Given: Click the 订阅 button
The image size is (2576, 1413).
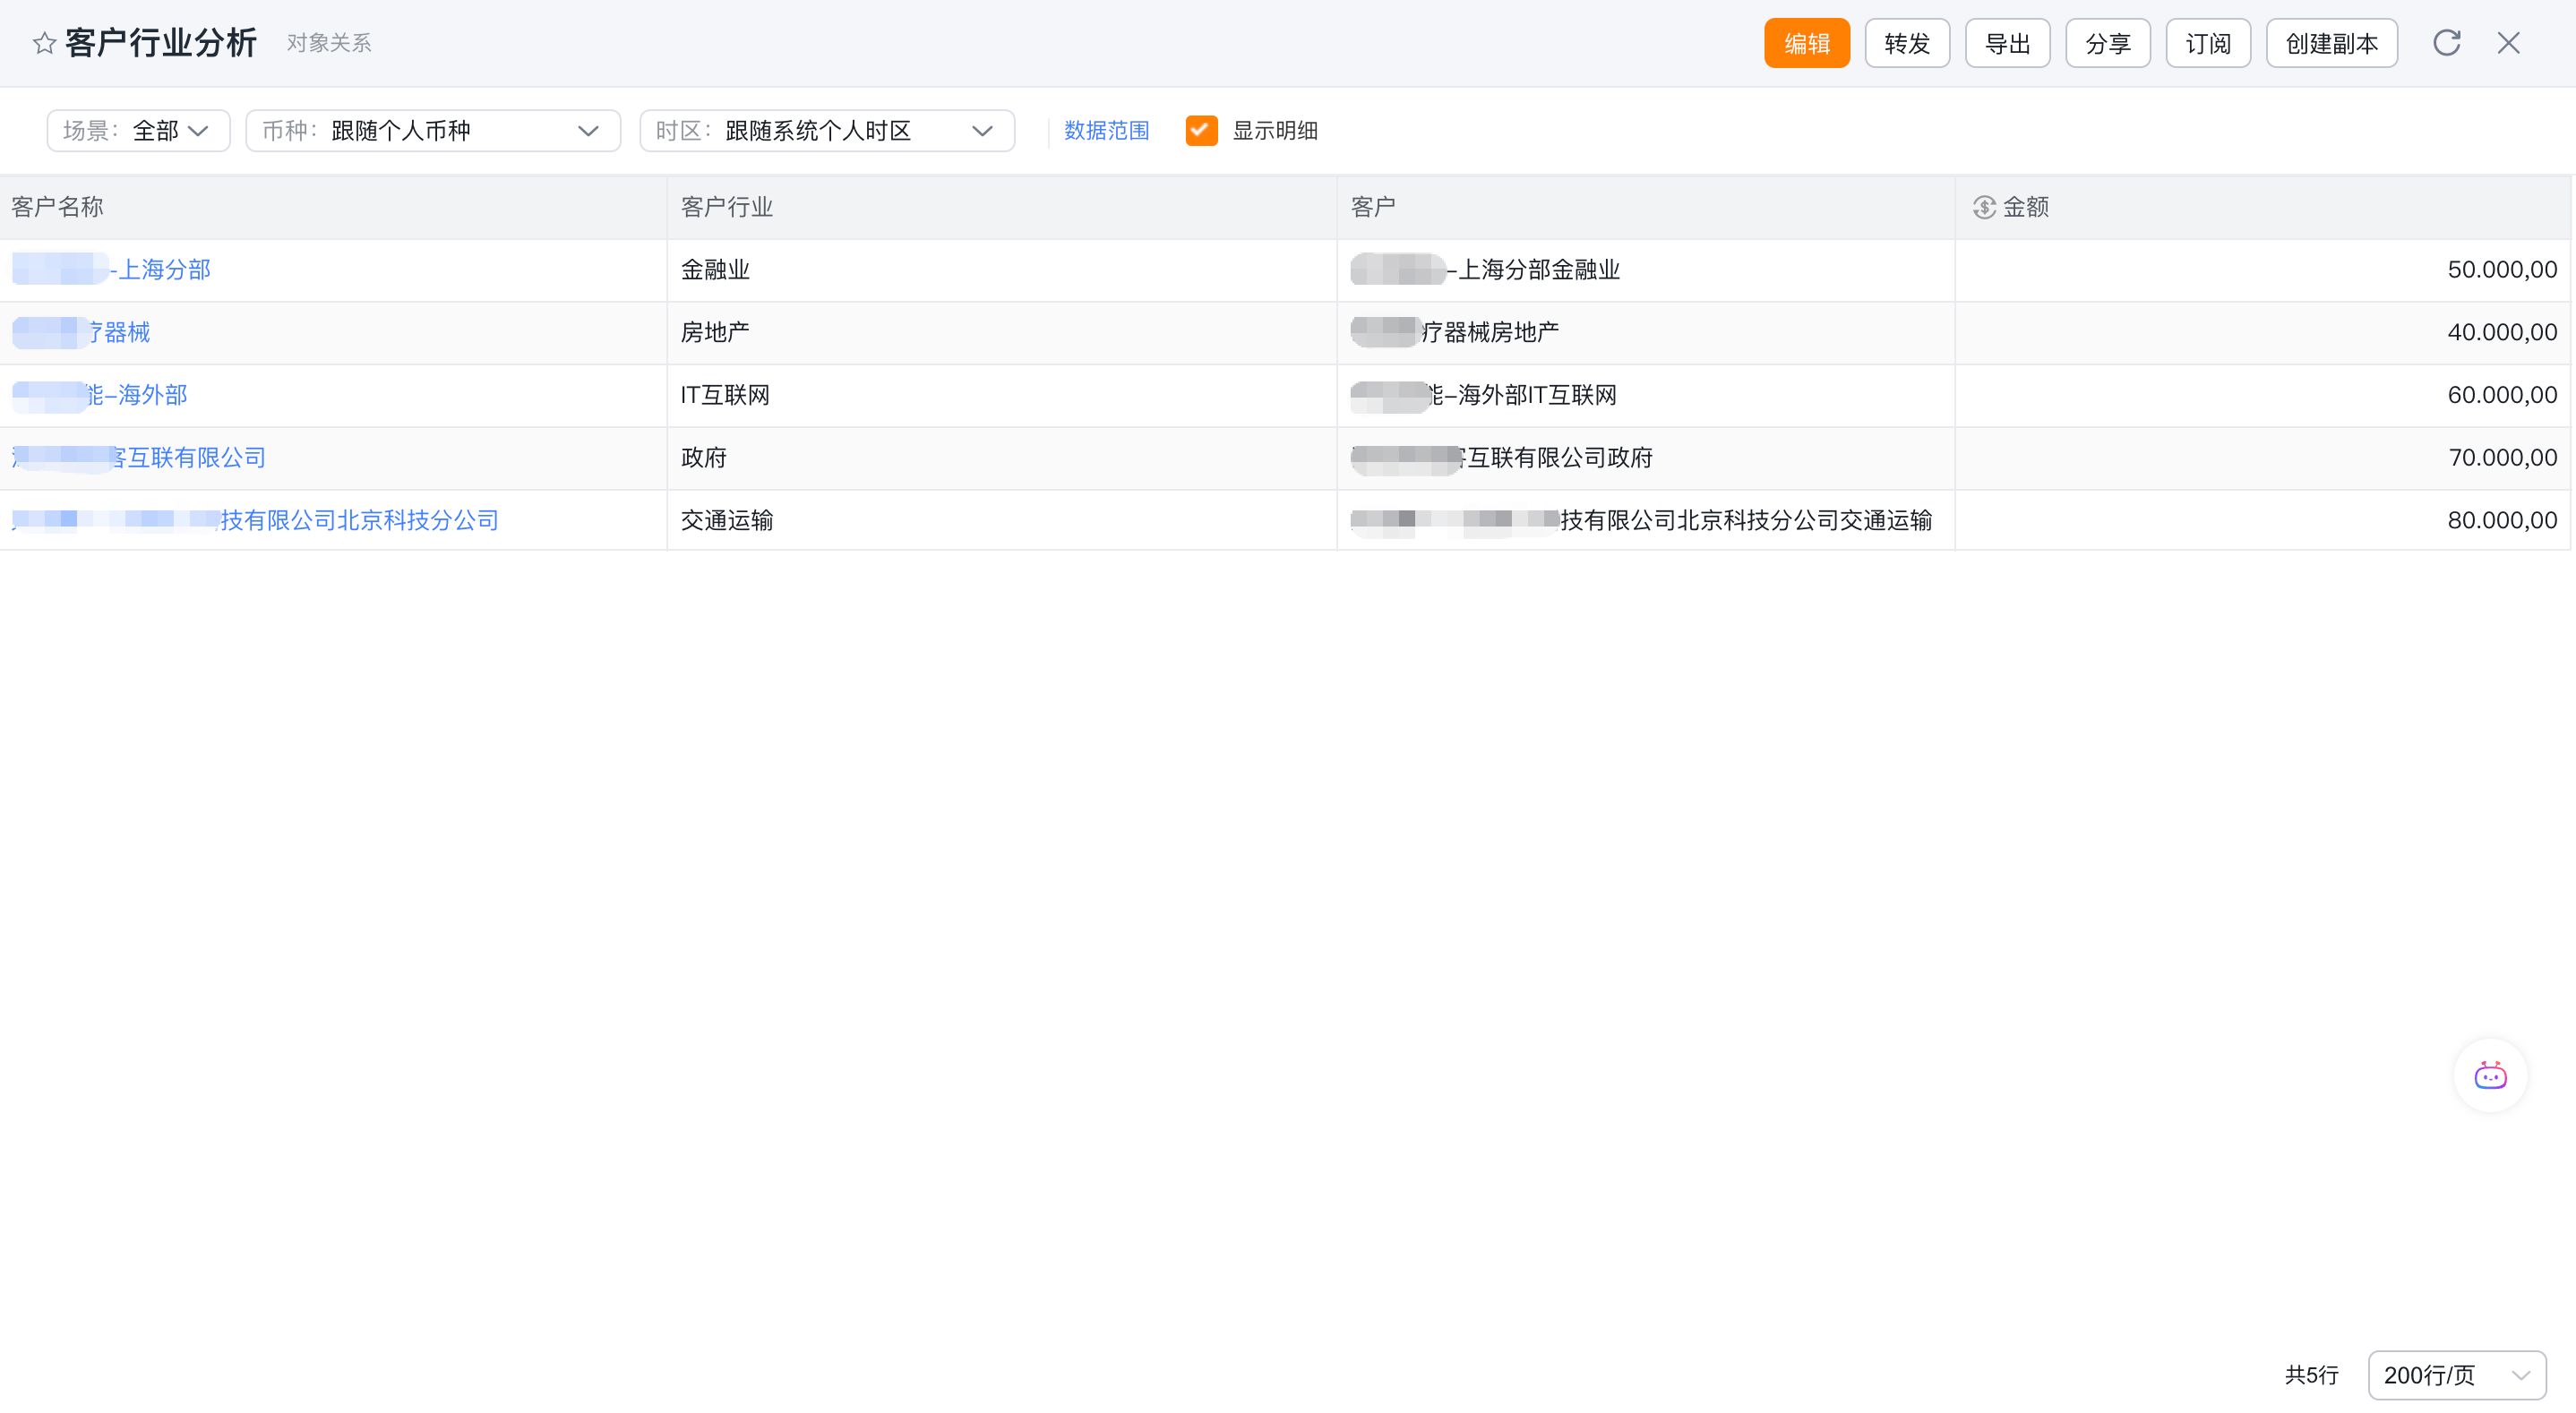Looking at the screenshot, I should pyautogui.click(x=2208, y=43).
